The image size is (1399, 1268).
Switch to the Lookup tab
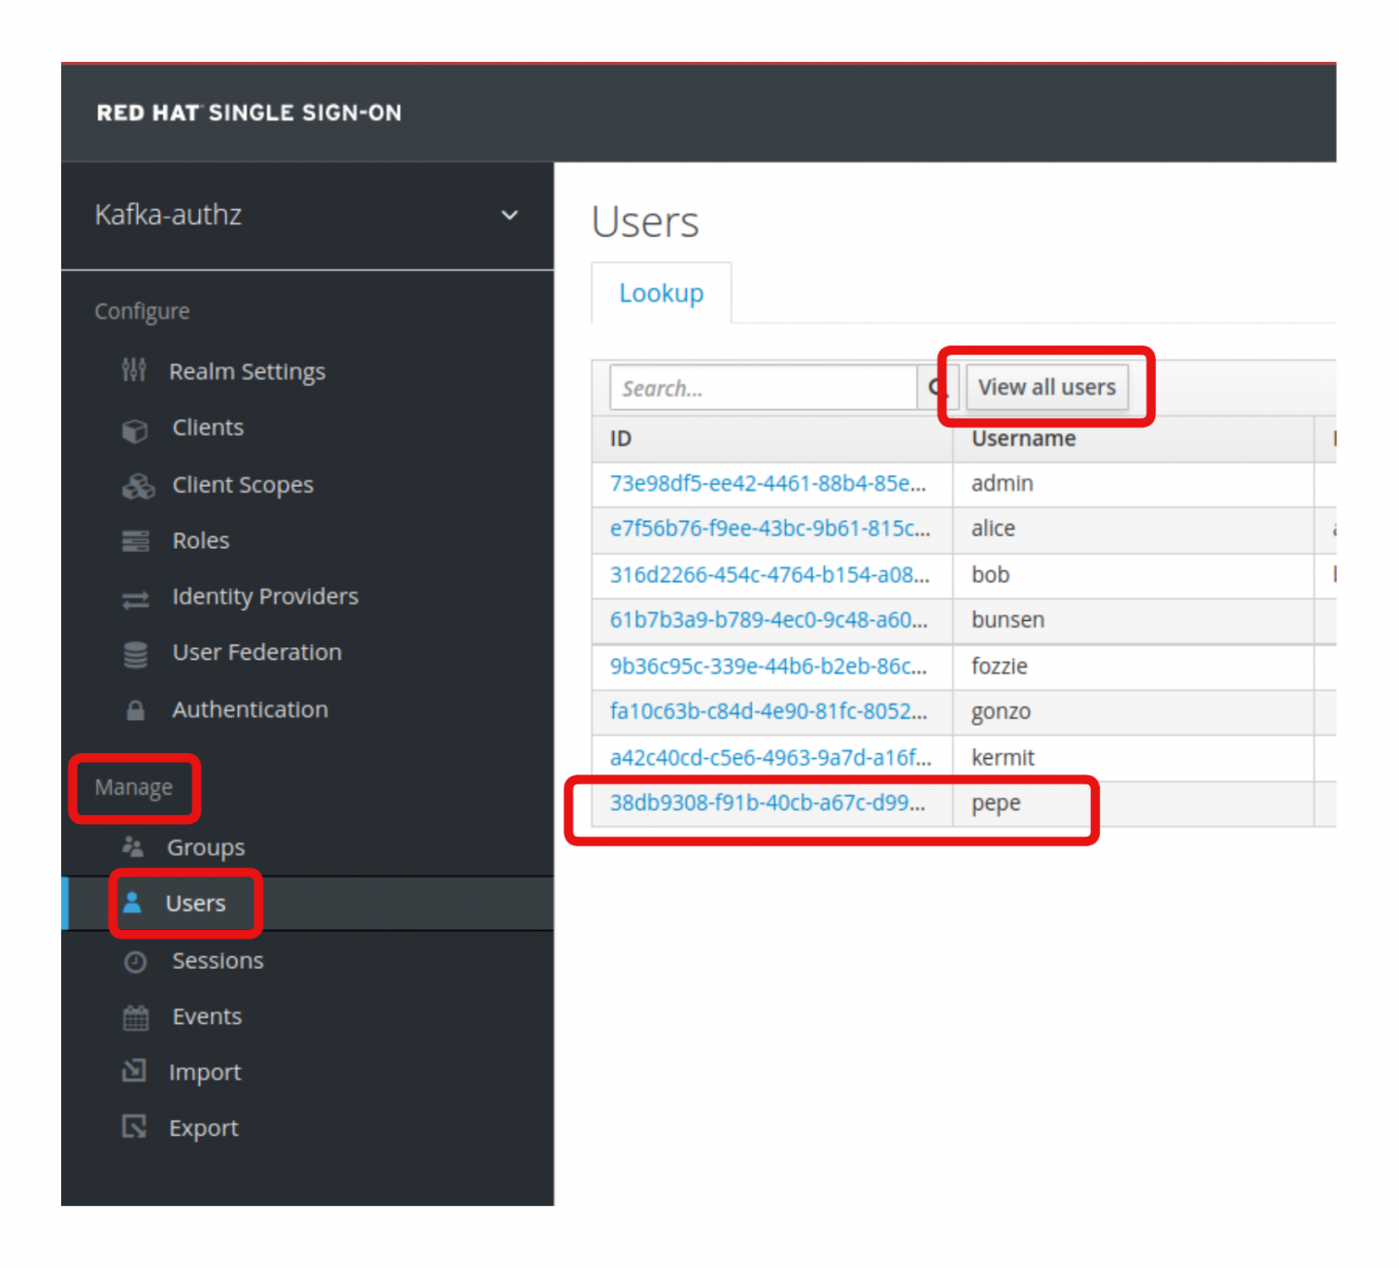[661, 293]
